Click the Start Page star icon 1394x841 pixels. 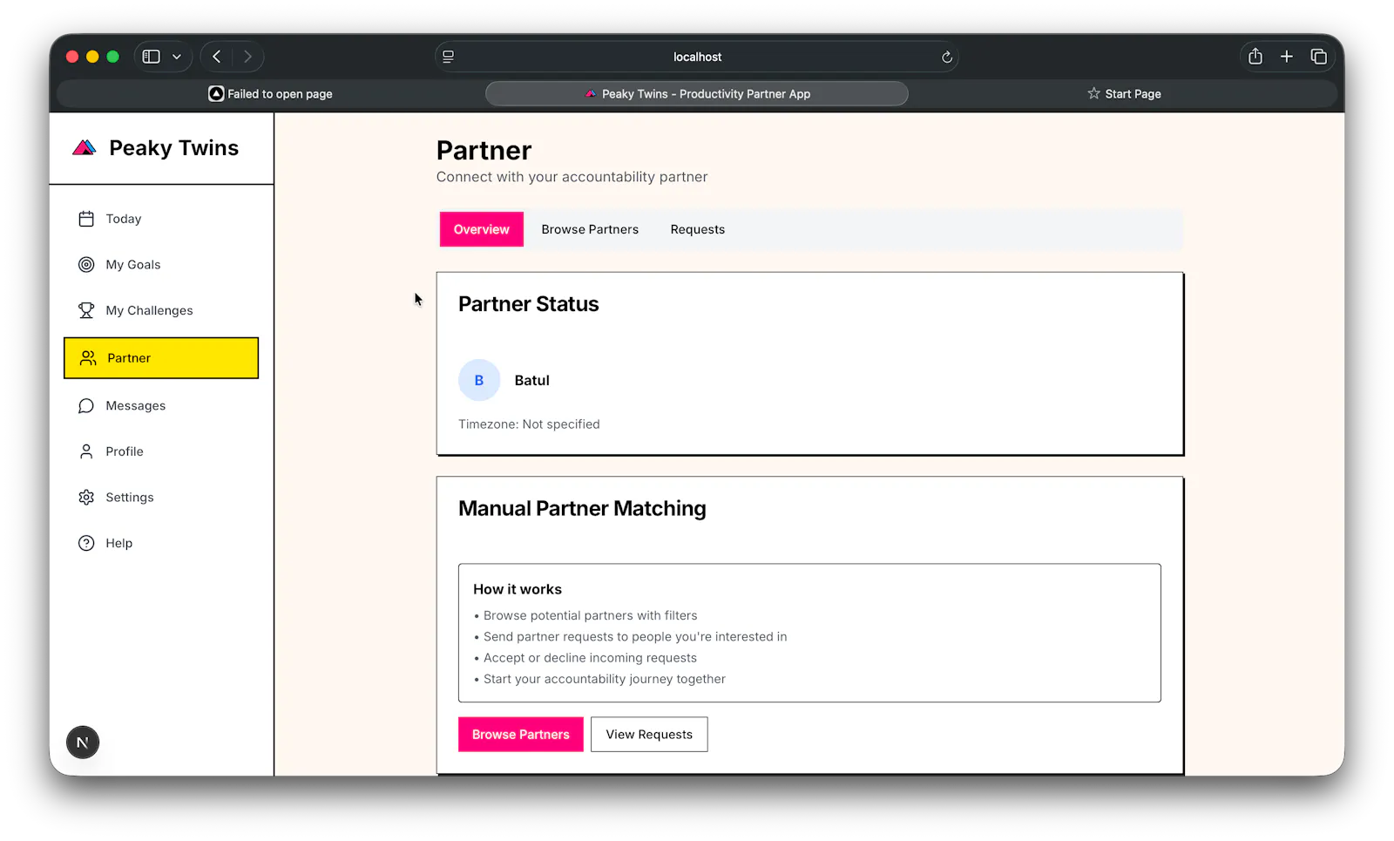tap(1093, 93)
